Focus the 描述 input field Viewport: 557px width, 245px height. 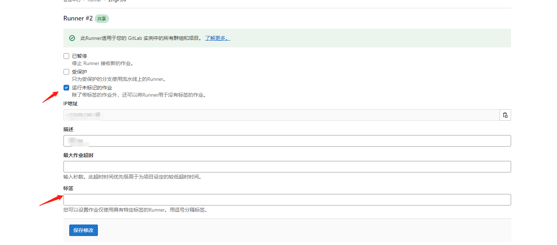(287, 141)
